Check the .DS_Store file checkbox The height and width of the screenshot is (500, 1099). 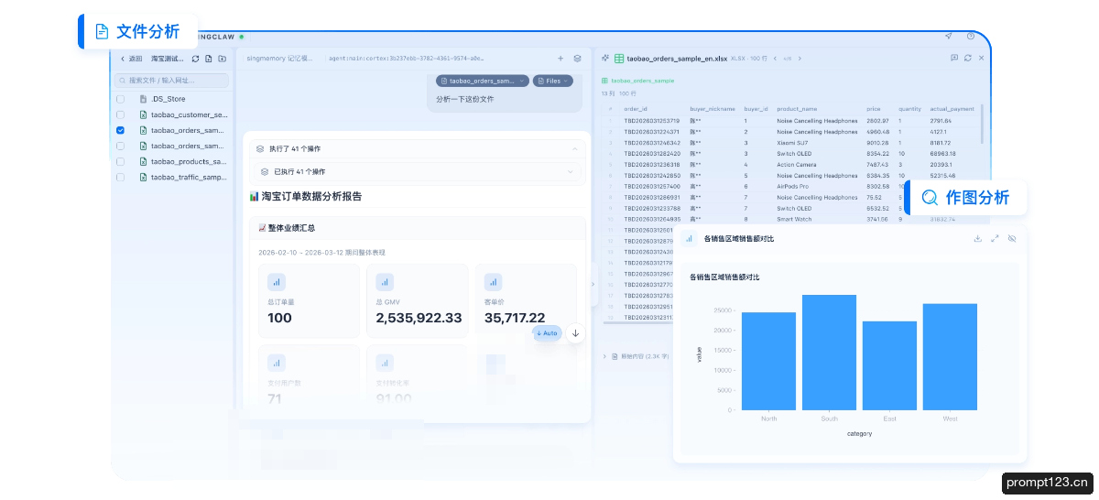121,99
